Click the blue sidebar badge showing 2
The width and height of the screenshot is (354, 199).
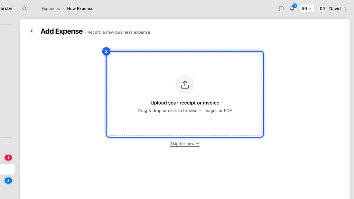pos(8,180)
